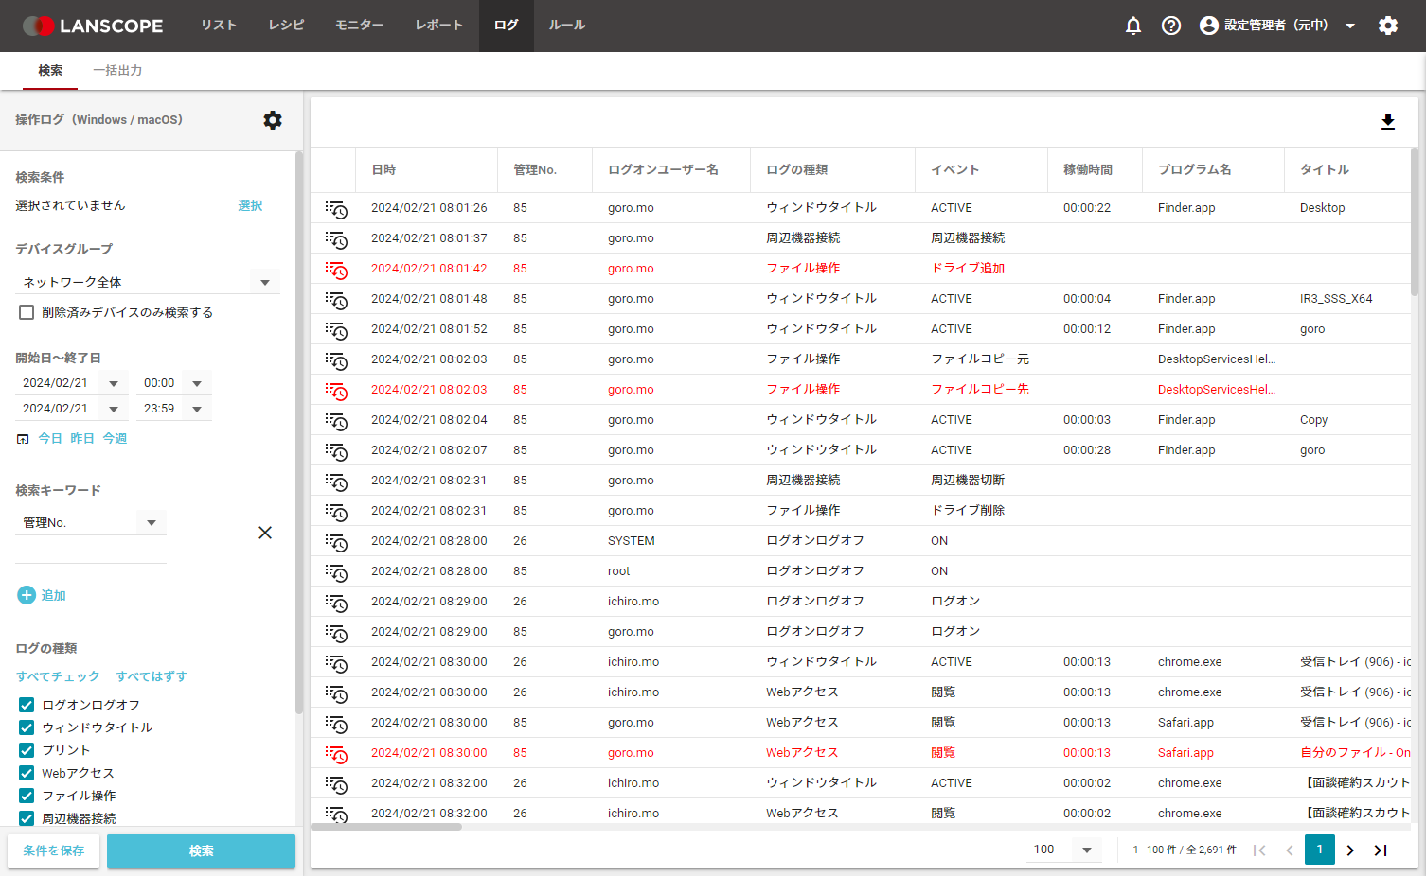Click the blue 検索 button
Image resolution: width=1426 pixels, height=876 pixels.
tap(201, 850)
